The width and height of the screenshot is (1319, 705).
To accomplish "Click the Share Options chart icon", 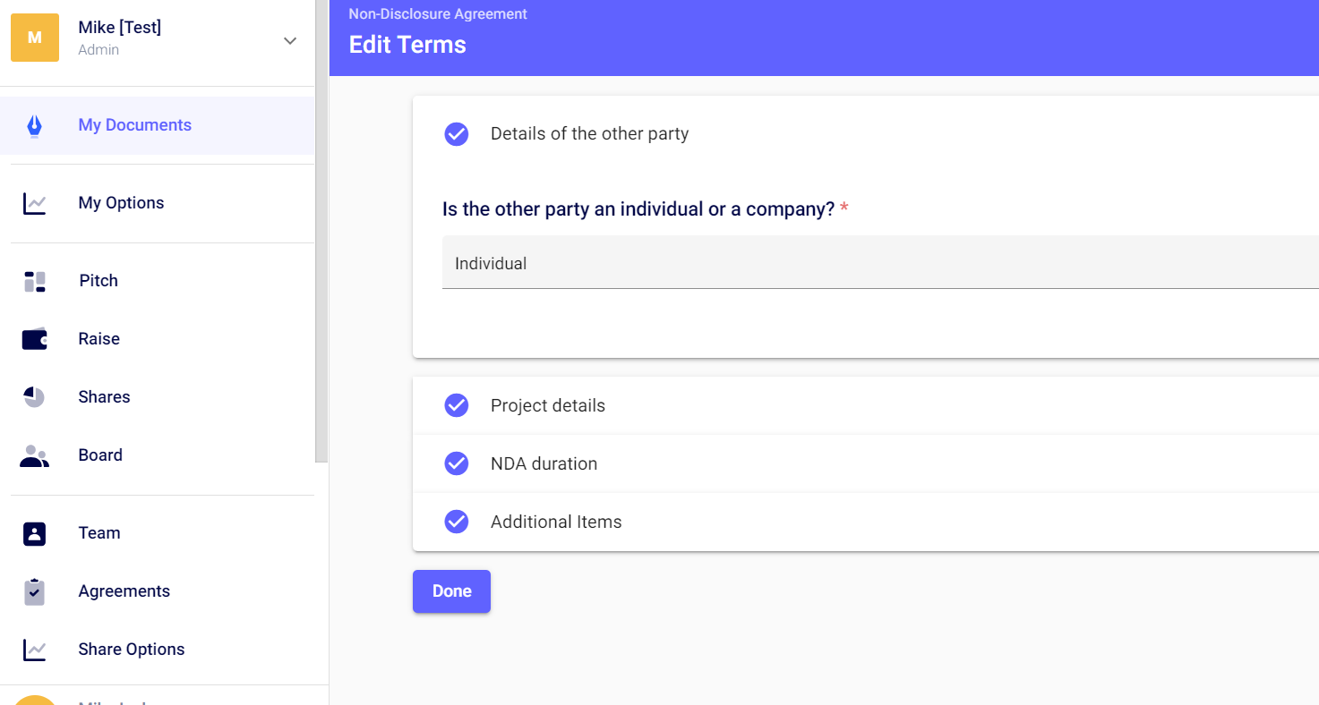I will point(34,650).
